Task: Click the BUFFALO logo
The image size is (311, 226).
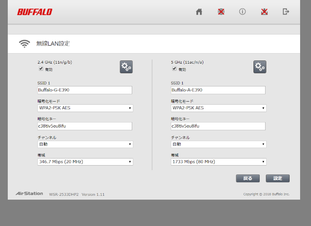Action: (35, 12)
